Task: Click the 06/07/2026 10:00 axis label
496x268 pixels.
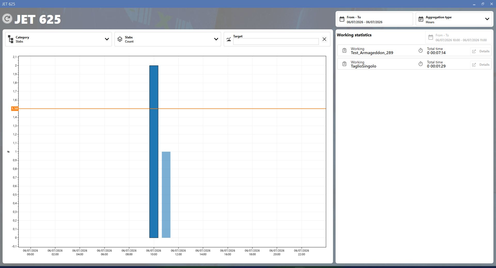Action: 153,252
